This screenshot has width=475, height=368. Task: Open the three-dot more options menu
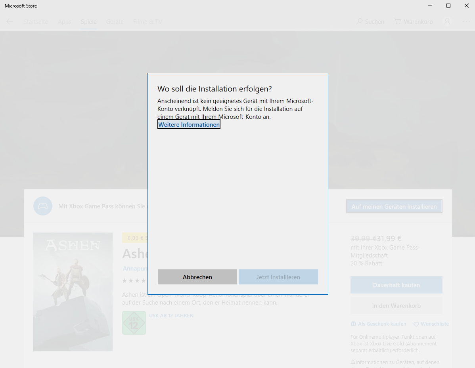pos(466,21)
